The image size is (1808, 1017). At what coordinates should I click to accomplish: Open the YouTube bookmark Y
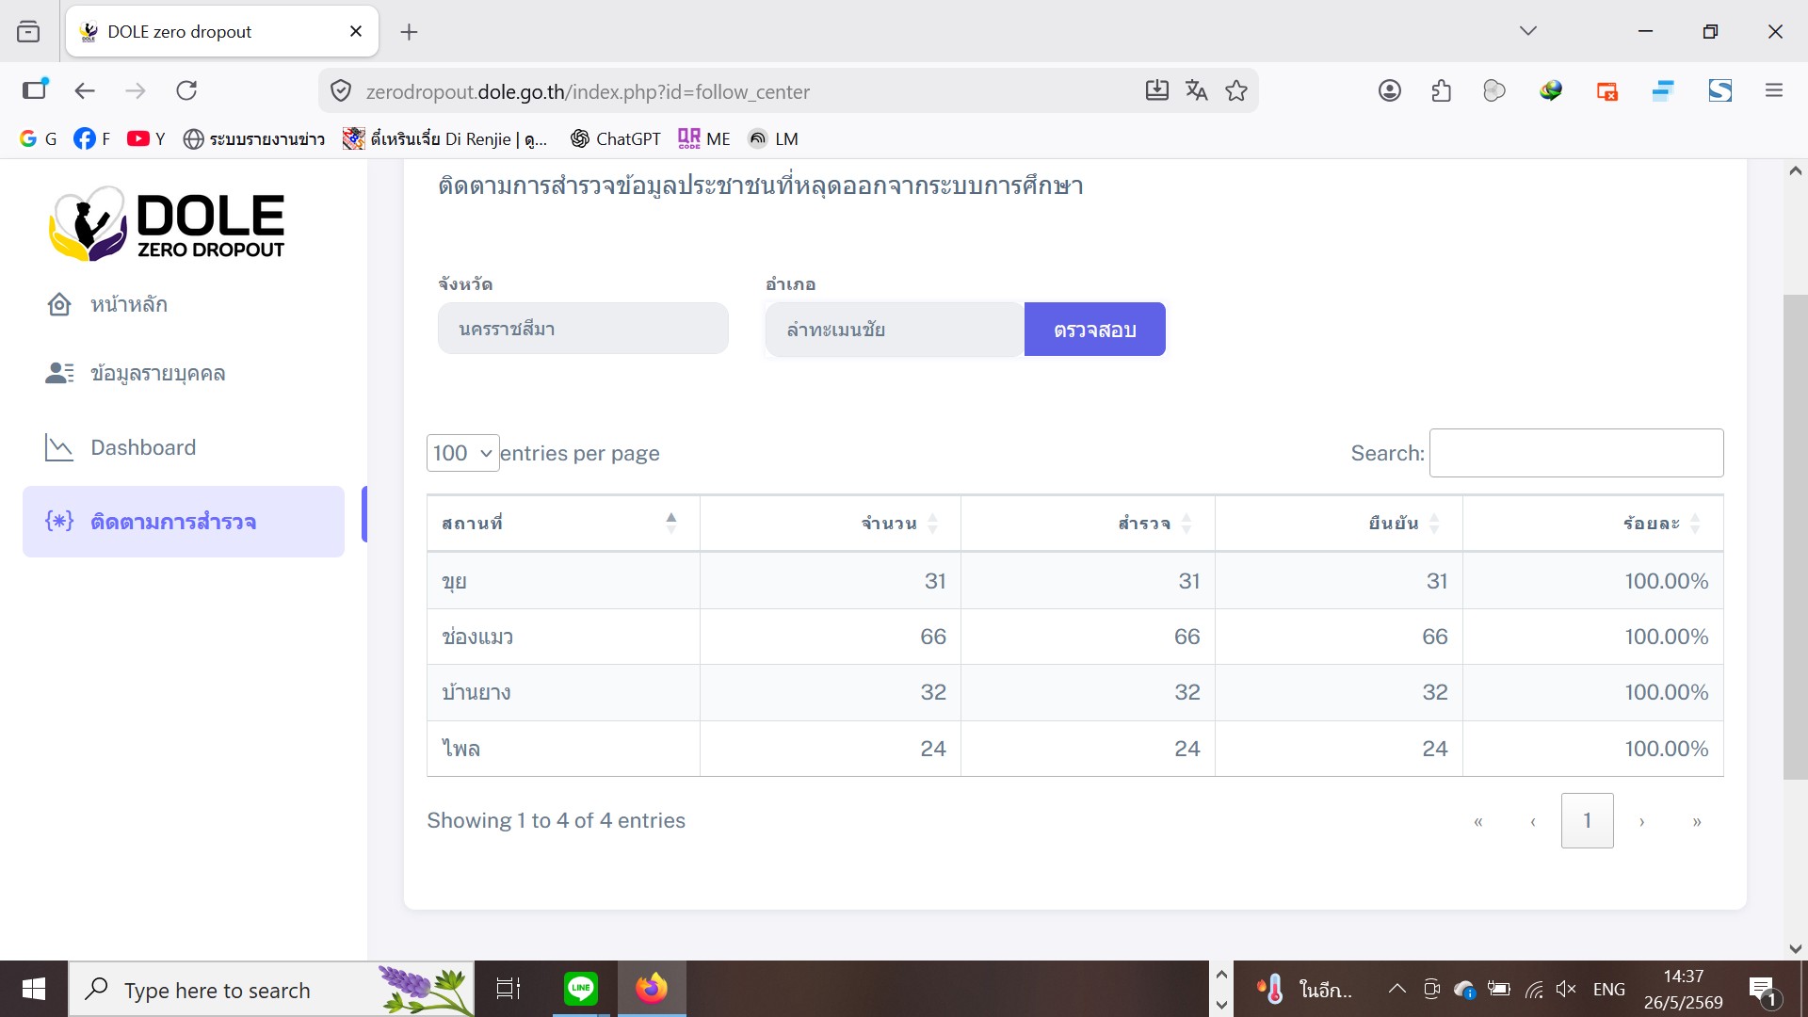146,138
